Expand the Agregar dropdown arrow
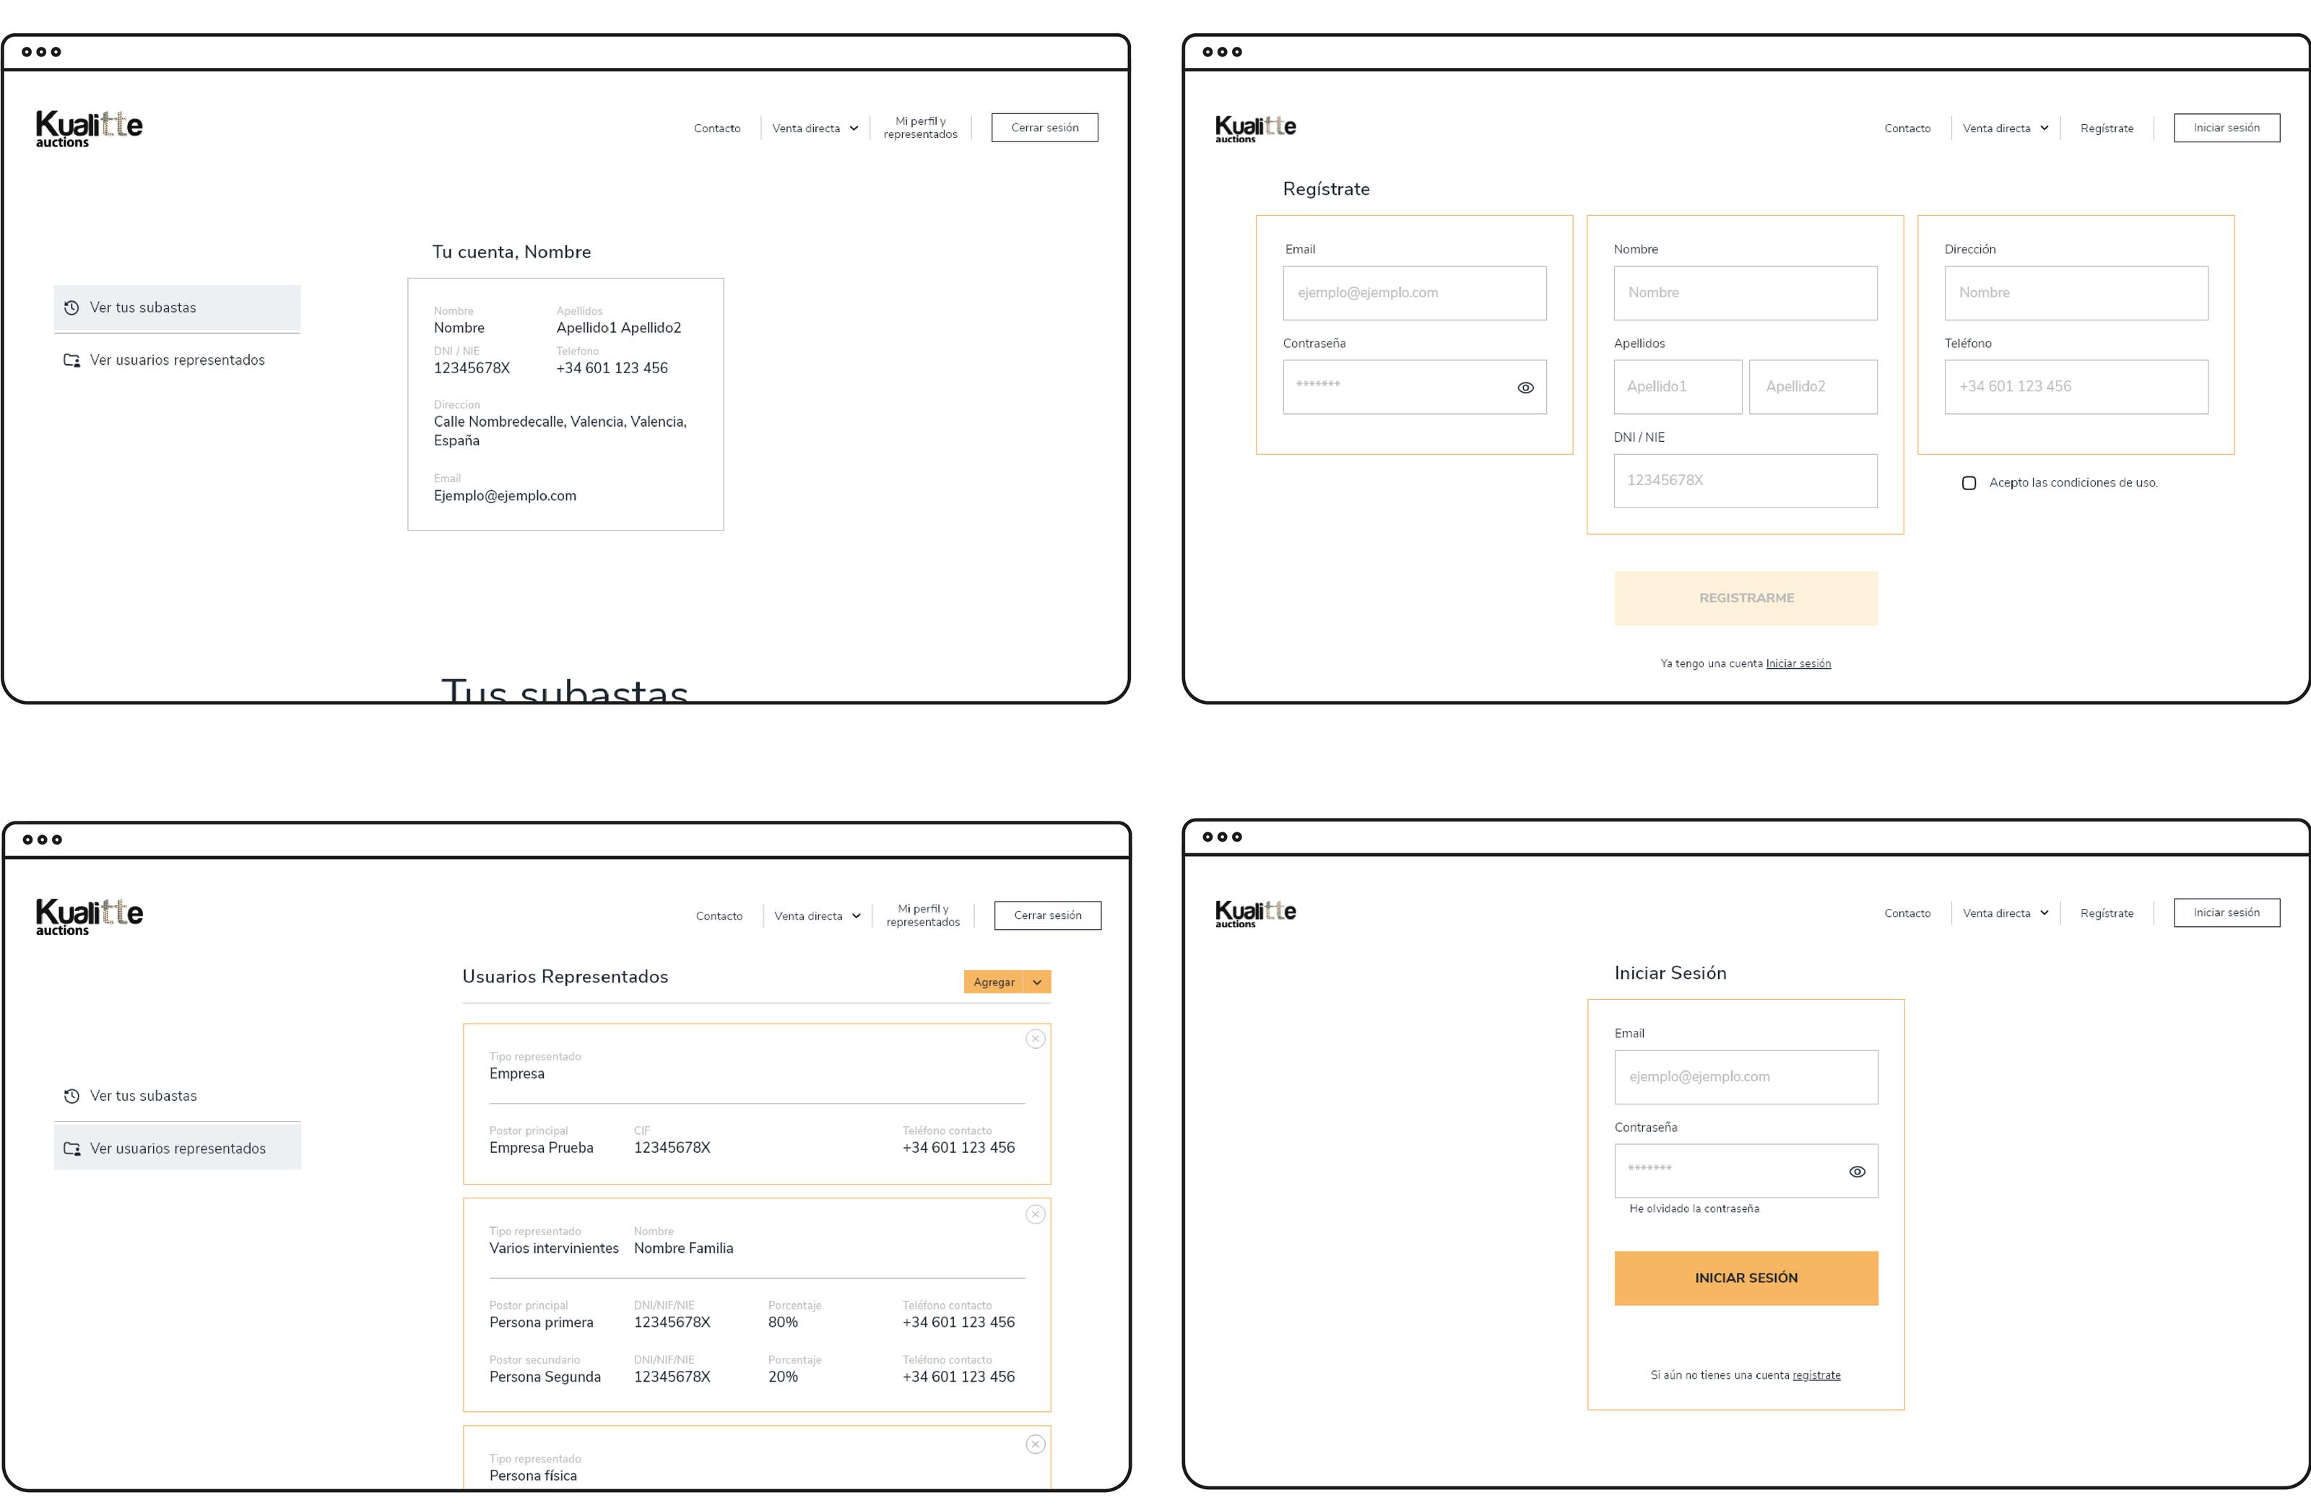 (x=1037, y=982)
